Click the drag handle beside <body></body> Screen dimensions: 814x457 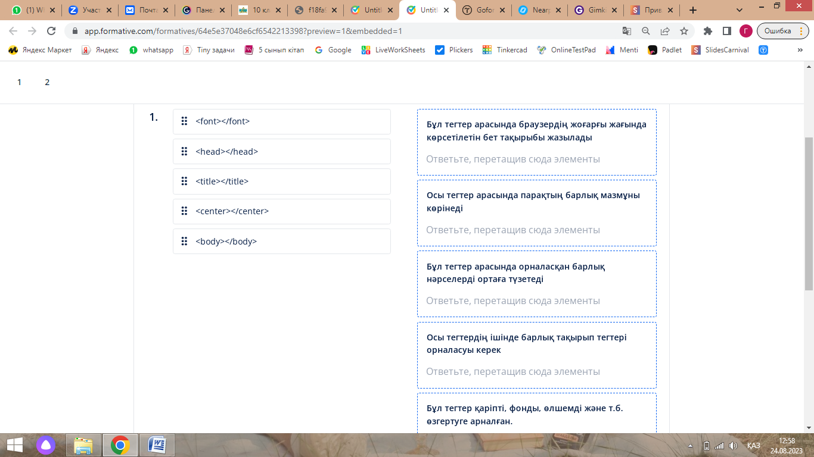[184, 241]
